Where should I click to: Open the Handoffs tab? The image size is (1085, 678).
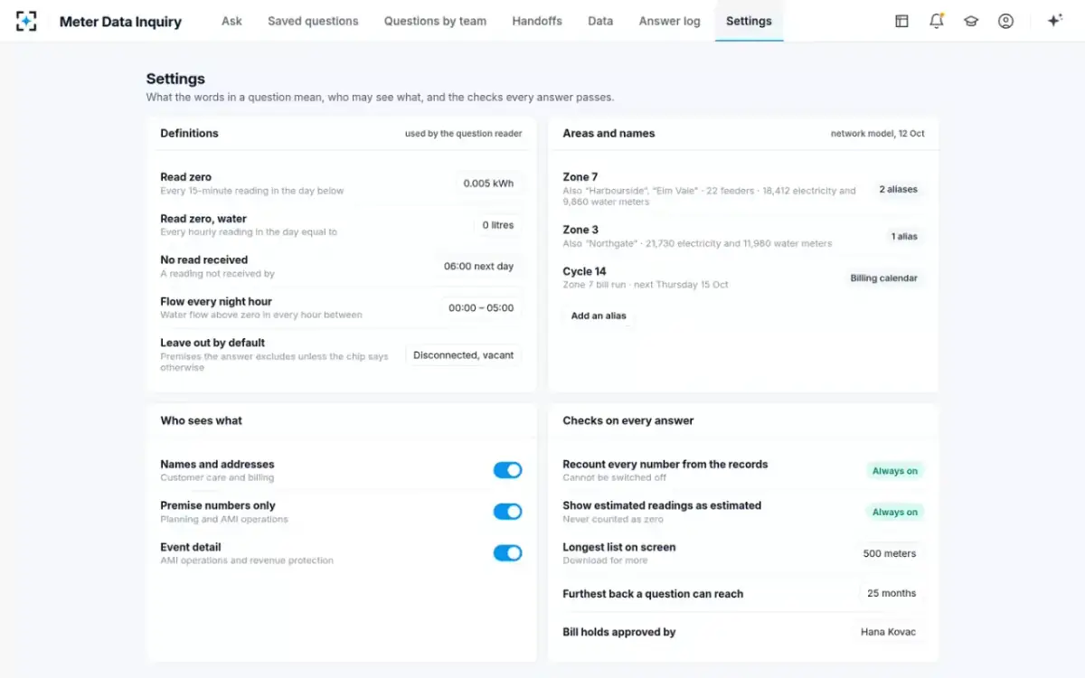tap(537, 21)
